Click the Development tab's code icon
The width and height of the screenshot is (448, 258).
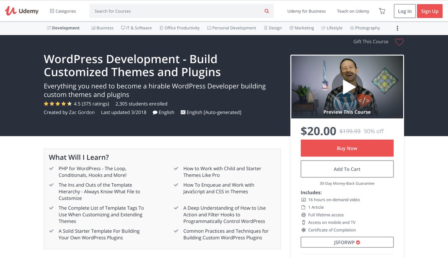tap(49, 28)
